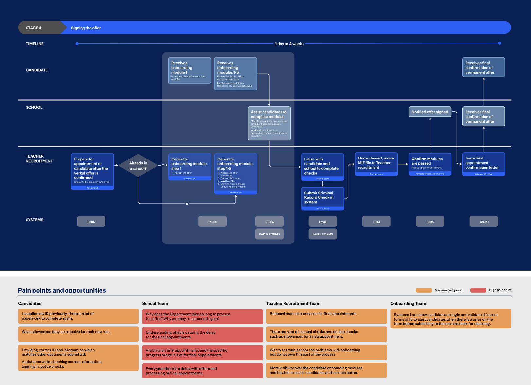Click candidate 'Receives final confirmation of permanent offer' card
This screenshot has height=385, width=531.
click(x=484, y=67)
